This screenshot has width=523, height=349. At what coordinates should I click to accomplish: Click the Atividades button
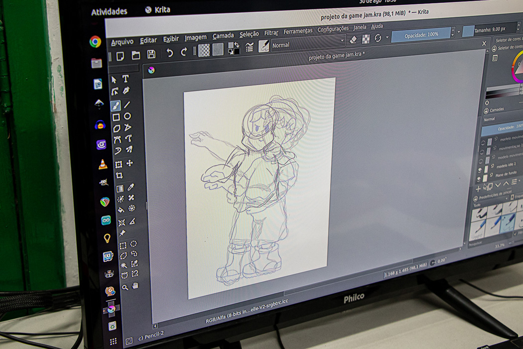109,11
